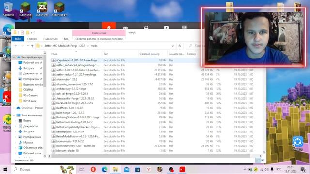The image size is (310, 174).
Task: Click the volume tray icon
Action: click(x=266, y=169)
